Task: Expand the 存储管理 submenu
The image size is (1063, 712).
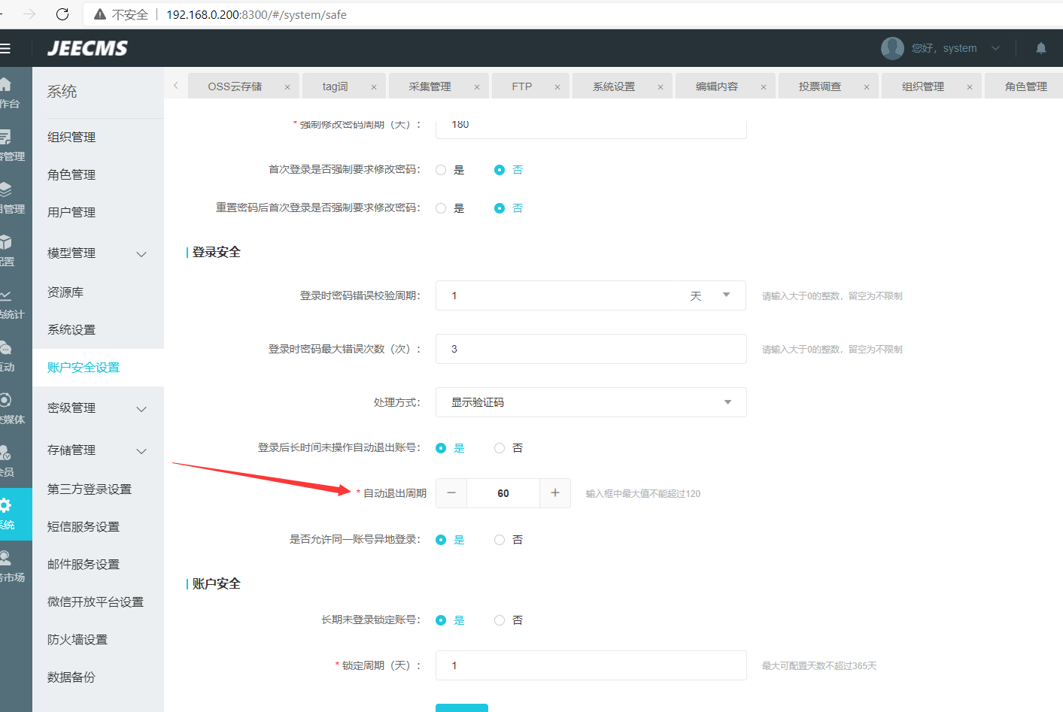Action: 141,451
